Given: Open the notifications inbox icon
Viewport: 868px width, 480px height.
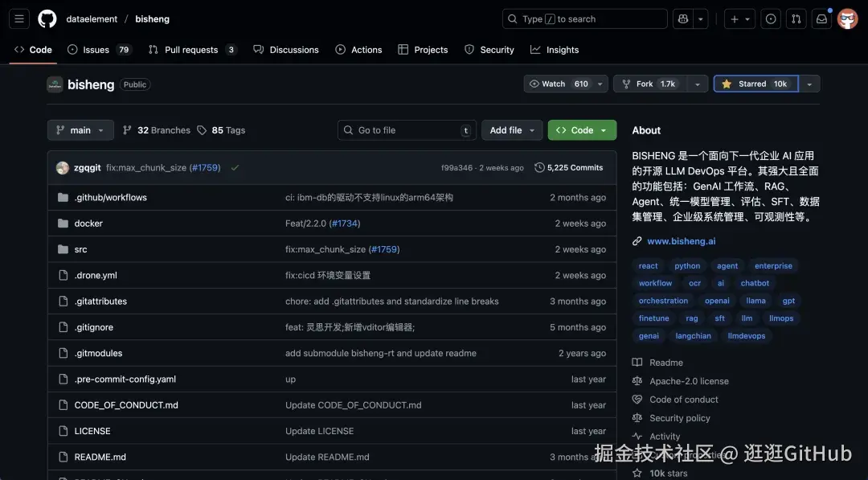Looking at the screenshot, I should coord(821,18).
